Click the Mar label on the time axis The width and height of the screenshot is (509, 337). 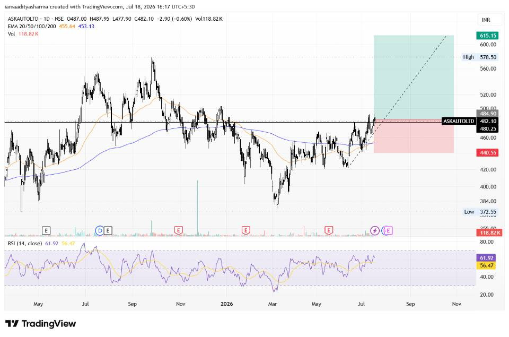pyautogui.click(x=273, y=304)
